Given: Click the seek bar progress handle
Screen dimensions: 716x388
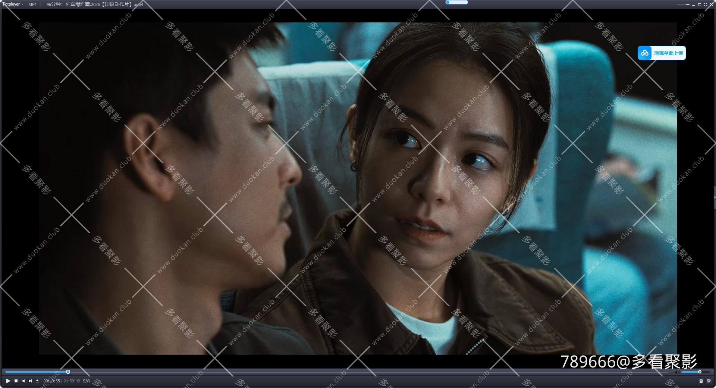Looking at the screenshot, I should (68, 372).
